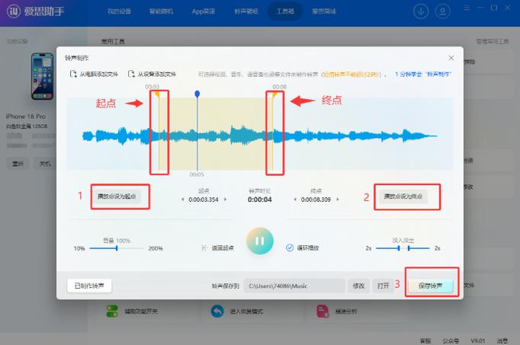
Task: Open 进入恢复模式 tool in main window
Action: [x=237, y=311]
